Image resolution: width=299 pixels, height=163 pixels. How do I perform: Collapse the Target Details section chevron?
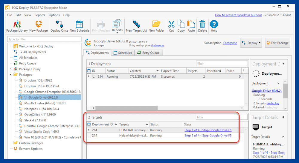(x=283, y=137)
